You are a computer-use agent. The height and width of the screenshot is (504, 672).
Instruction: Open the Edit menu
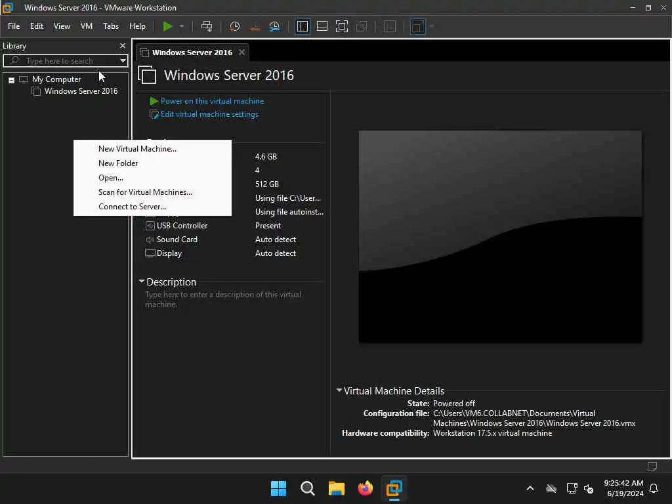37,26
